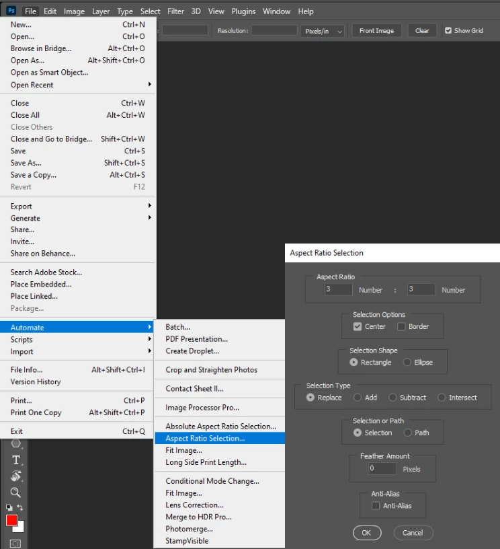
Task: Choose the Rectangle selection shape
Action: click(354, 363)
